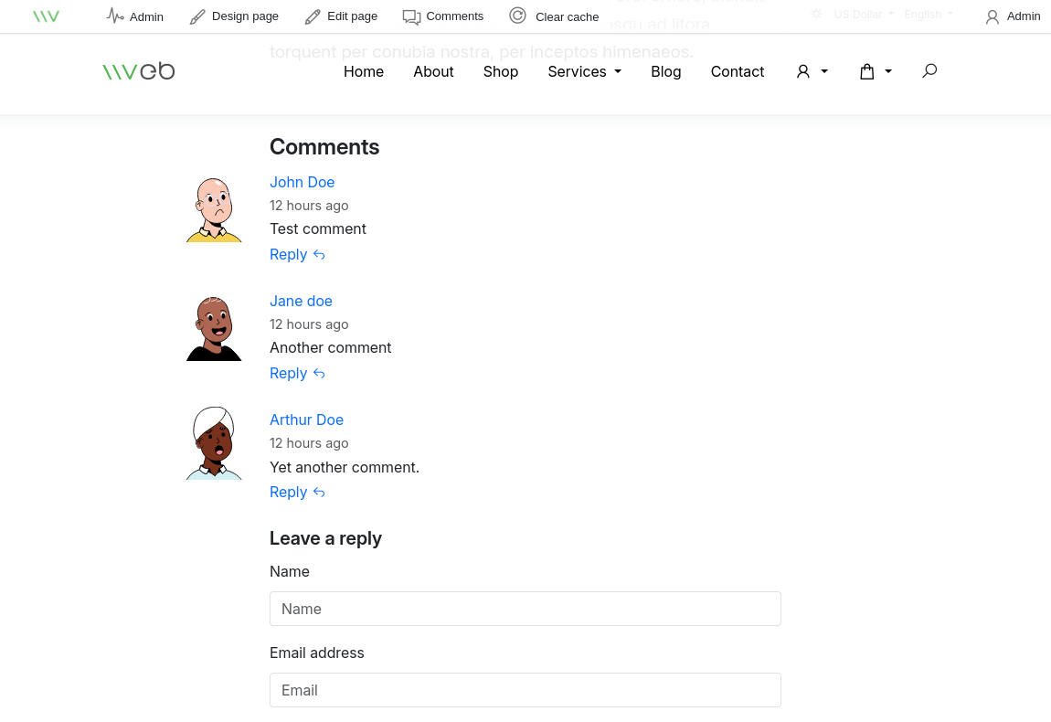Screen dimensions: 1051x722
Task: Click the Comments heading
Action: 324,147
